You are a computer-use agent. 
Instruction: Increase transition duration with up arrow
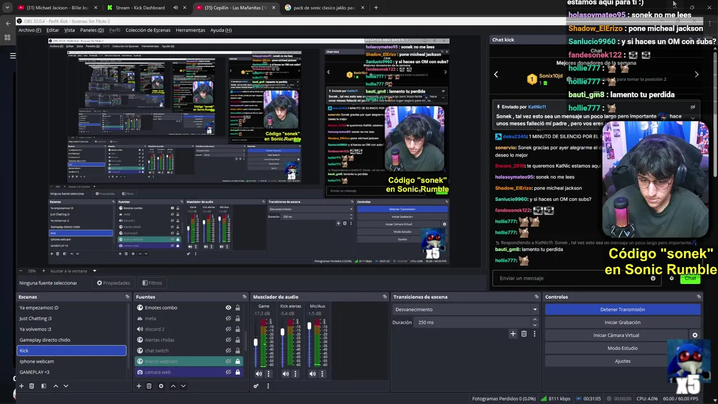tap(535, 320)
